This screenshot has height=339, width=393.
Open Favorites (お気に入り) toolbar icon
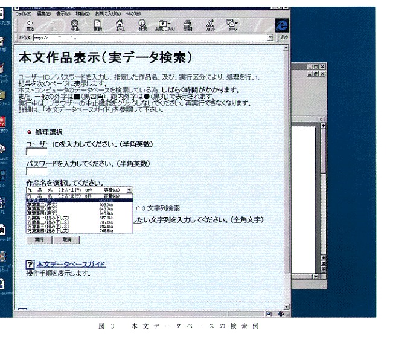click(x=163, y=25)
